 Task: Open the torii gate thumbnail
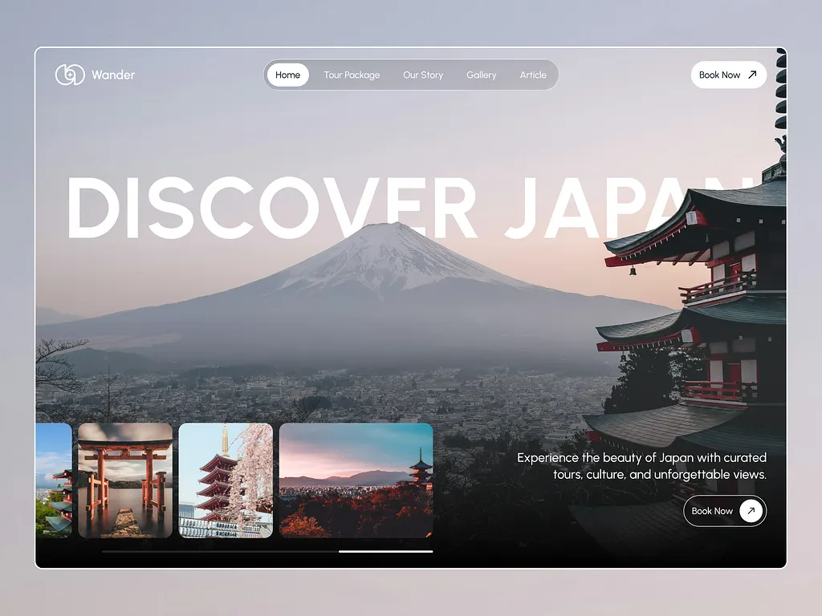pyautogui.click(x=125, y=480)
